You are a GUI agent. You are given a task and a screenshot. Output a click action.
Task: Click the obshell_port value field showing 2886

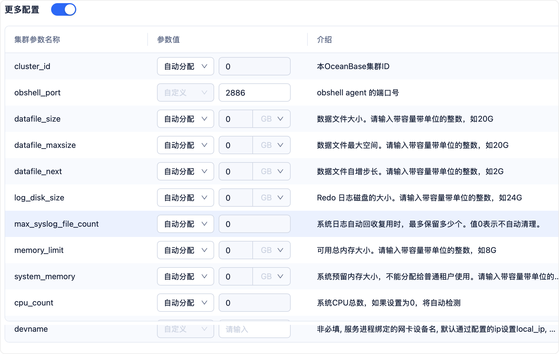coord(254,92)
